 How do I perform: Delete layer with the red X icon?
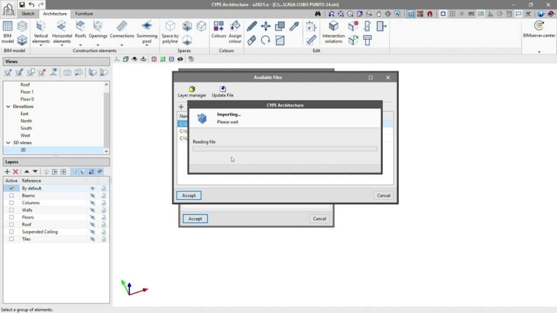[16, 172]
